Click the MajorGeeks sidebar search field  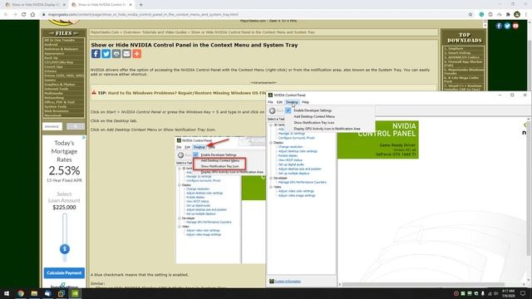click(52, 126)
